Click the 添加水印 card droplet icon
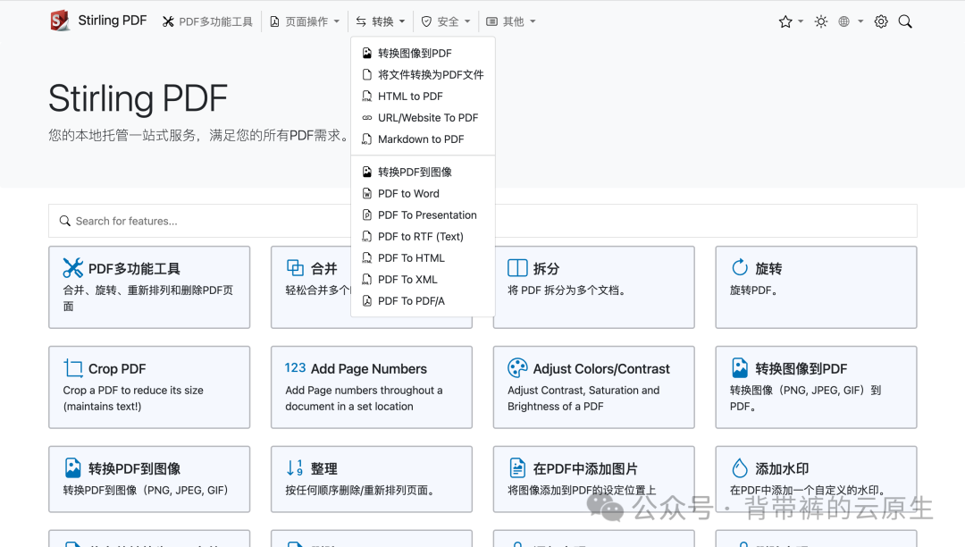 point(740,467)
